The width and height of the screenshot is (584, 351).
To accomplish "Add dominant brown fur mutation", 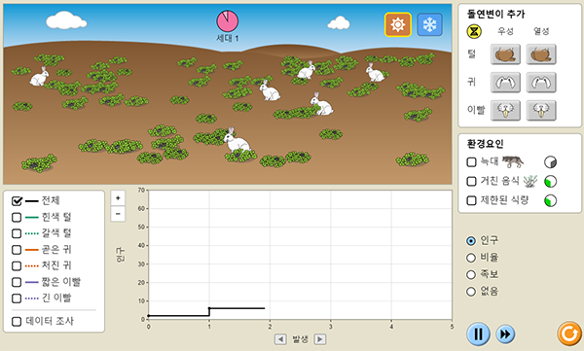I will (x=505, y=54).
